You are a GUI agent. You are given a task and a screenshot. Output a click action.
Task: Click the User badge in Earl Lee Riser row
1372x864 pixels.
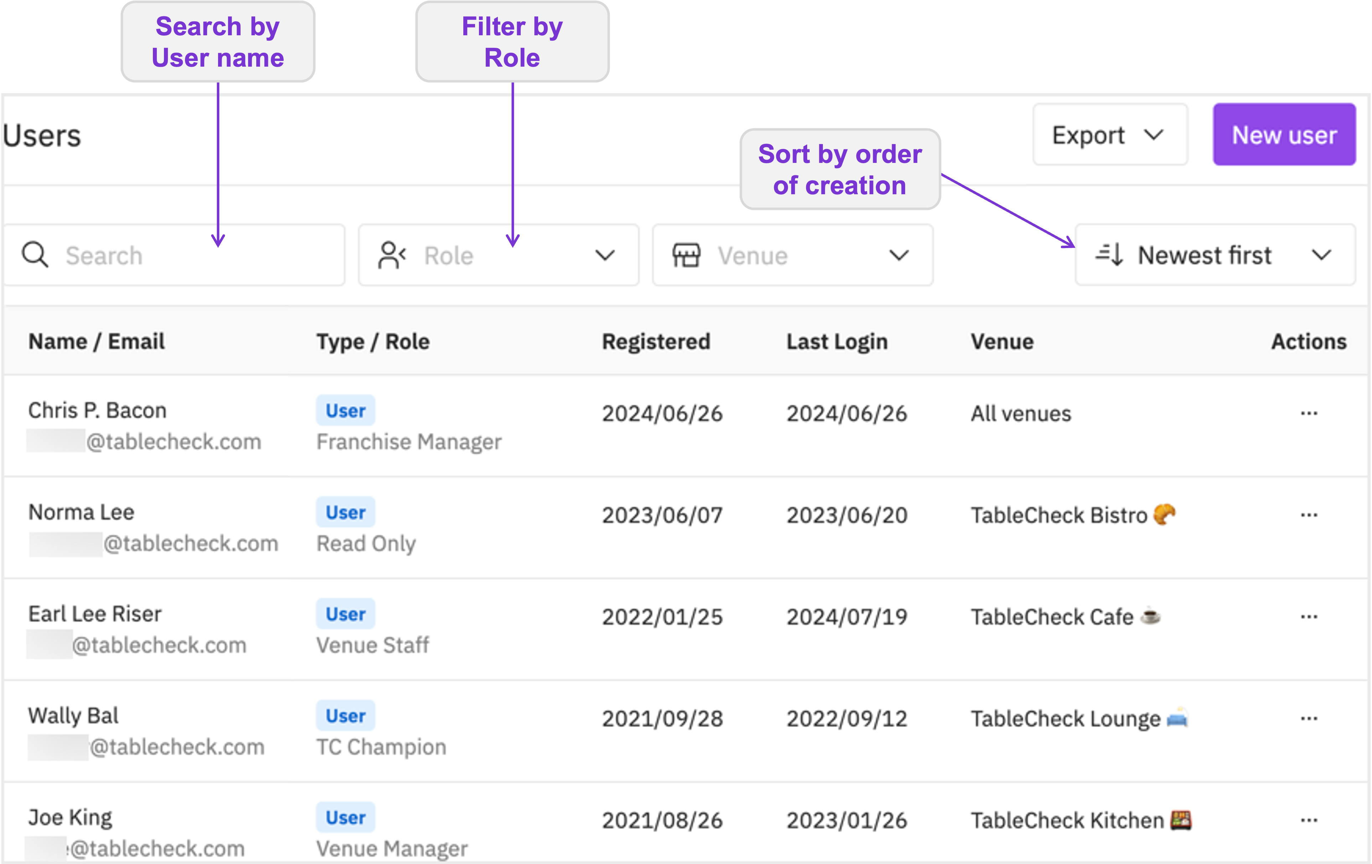(x=345, y=614)
